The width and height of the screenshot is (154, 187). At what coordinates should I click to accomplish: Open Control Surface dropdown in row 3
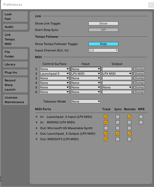coord(54,78)
